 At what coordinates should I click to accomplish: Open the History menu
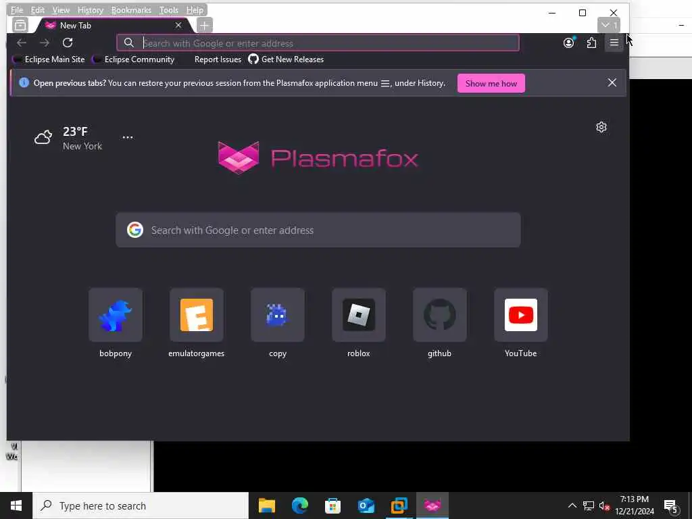[x=91, y=9]
